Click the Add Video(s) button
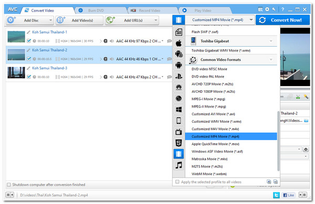 [x=79, y=20]
